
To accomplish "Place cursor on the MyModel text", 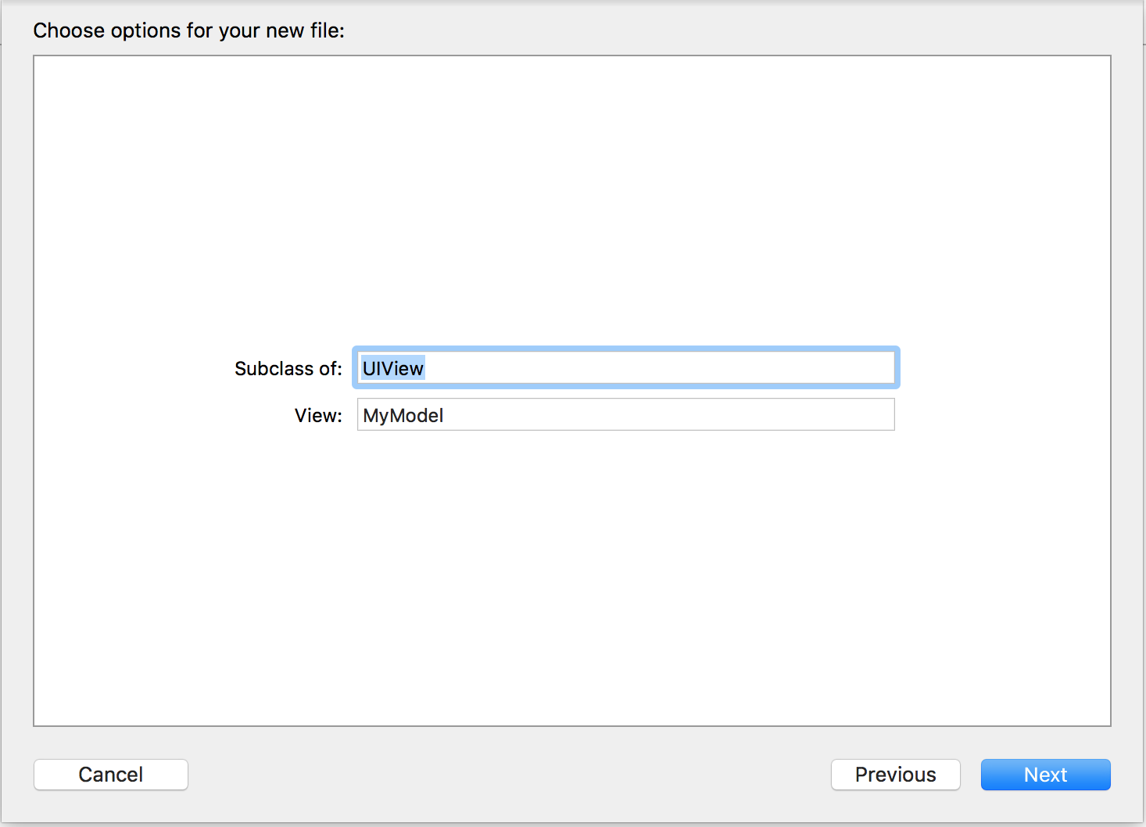I will click(x=403, y=415).
